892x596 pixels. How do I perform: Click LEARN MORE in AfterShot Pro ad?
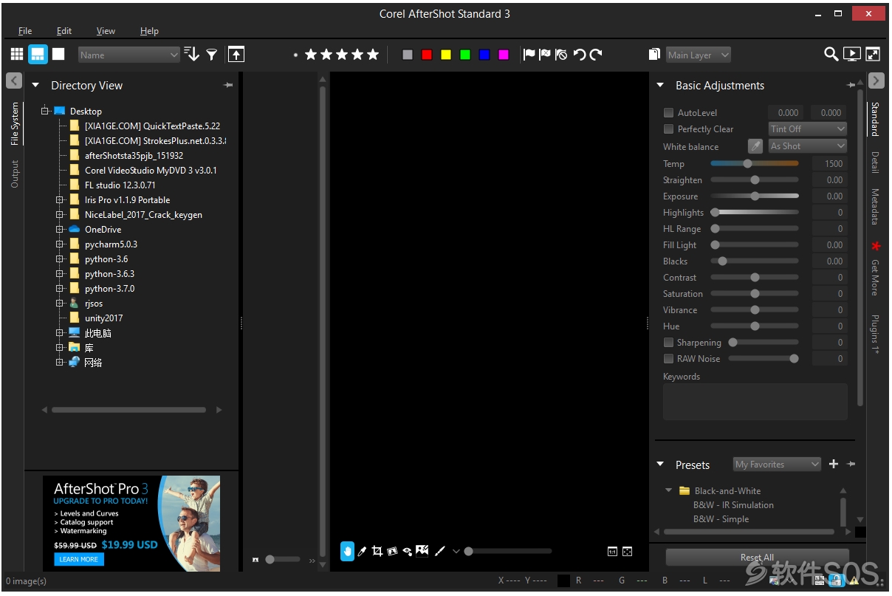pyautogui.click(x=79, y=559)
